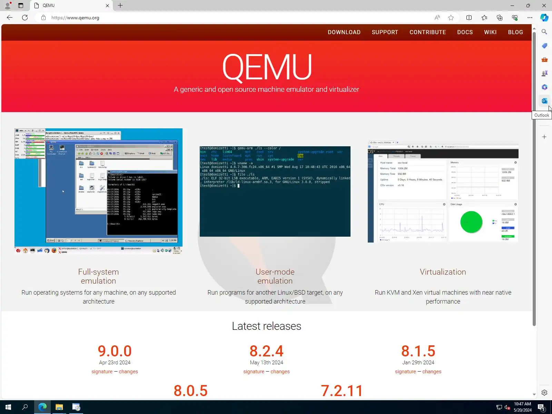Open the notification center
Viewport: 552px width, 414px height.
[x=541, y=407]
